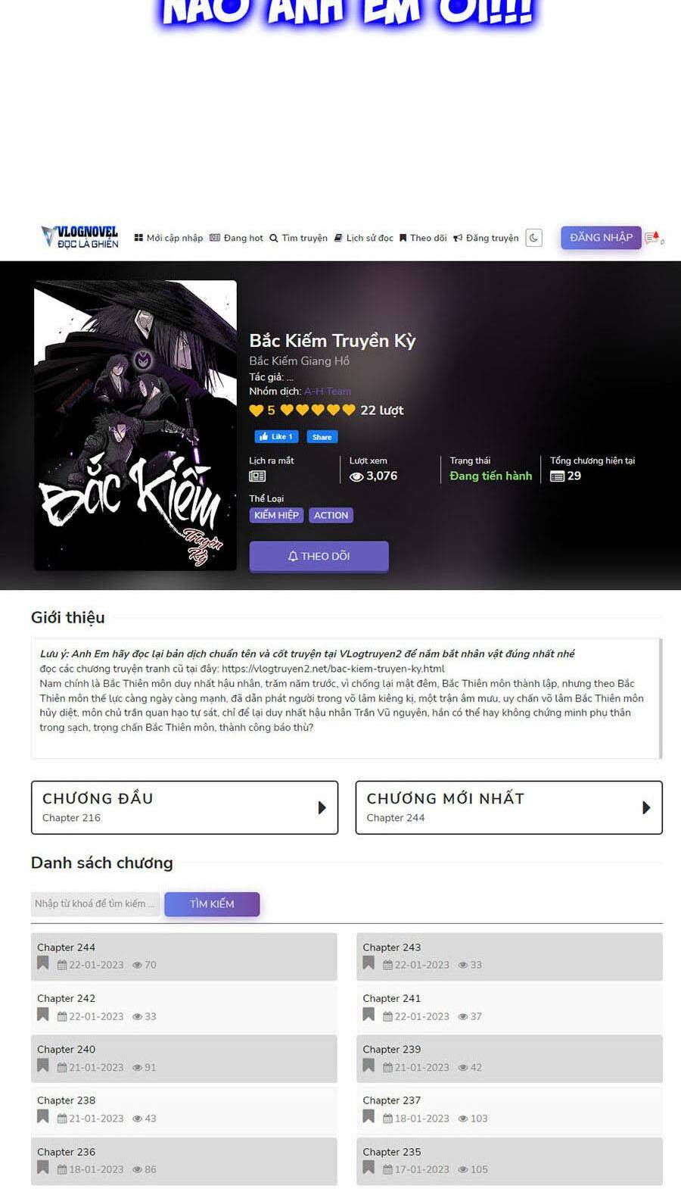Focus the chapter keyword search field
This screenshot has height=1189, width=681.
pyautogui.click(x=95, y=903)
